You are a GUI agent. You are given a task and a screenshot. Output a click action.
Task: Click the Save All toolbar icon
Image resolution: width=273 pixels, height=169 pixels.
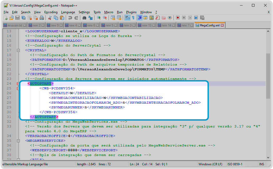click(23, 18)
